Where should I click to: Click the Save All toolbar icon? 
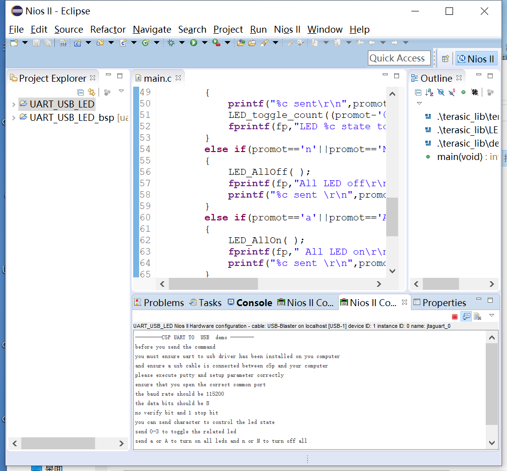[48, 43]
